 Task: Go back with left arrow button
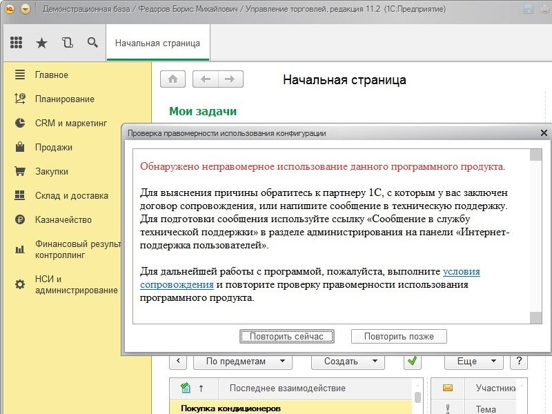(x=206, y=79)
